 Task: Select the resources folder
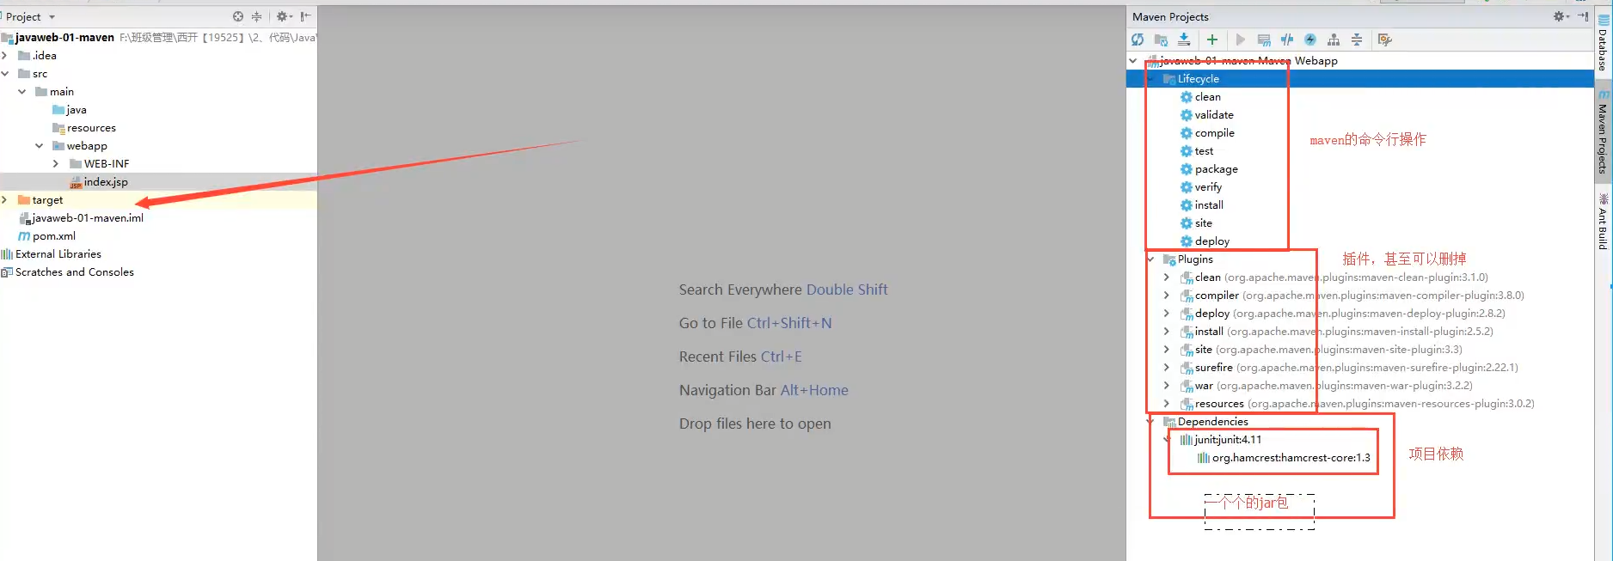(x=83, y=128)
